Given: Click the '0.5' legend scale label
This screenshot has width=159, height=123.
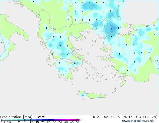Looking at the screenshot, I should tap(9, 122).
